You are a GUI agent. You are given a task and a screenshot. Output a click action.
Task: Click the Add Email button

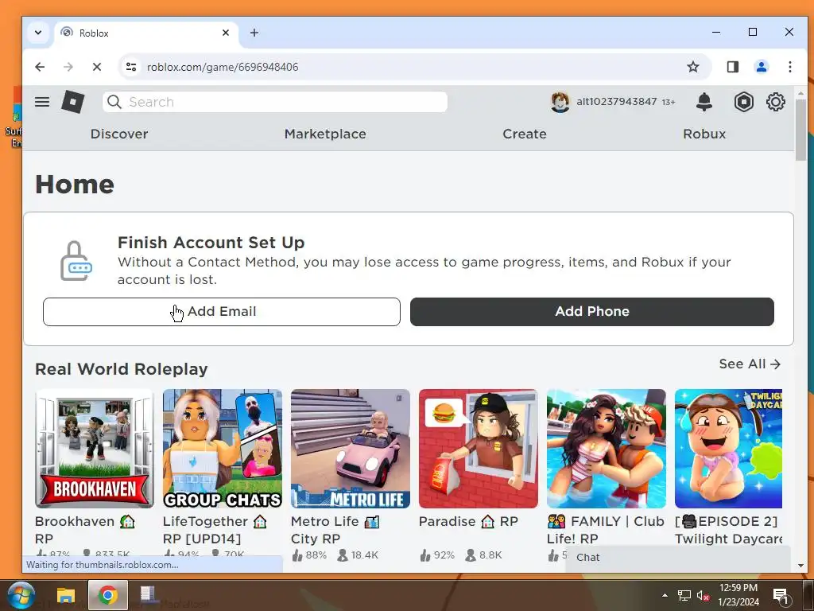[x=222, y=312]
